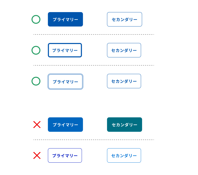Click the セカンダリー label text on teal button
Viewport: 198px width, 175px height.
point(125,125)
